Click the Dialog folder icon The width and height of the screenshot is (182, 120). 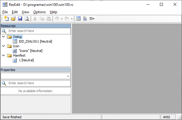pyautogui.click(x=9, y=37)
